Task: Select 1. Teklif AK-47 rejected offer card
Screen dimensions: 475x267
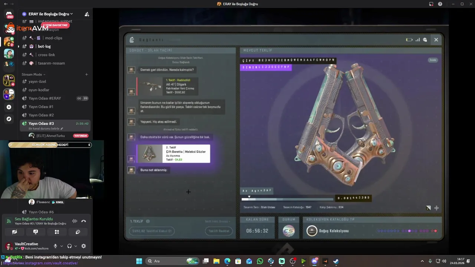Action: click(x=167, y=86)
